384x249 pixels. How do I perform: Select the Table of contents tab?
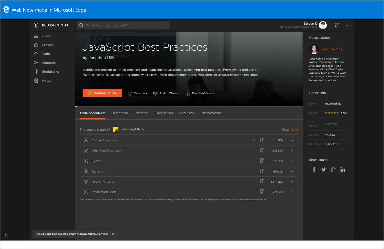click(x=92, y=113)
